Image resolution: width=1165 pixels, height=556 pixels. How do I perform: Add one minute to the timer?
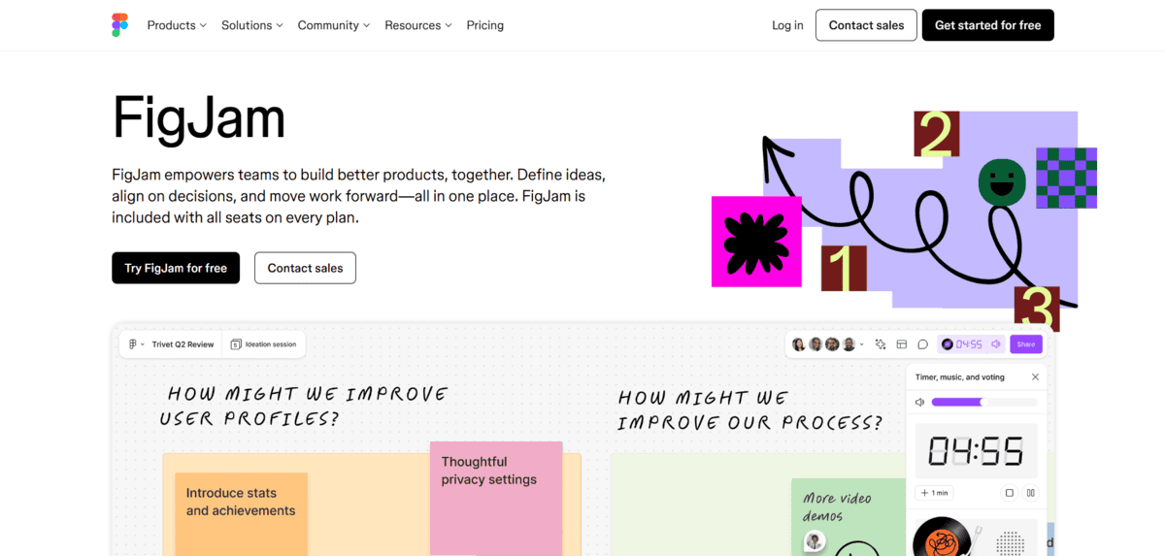[x=934, y=493]
